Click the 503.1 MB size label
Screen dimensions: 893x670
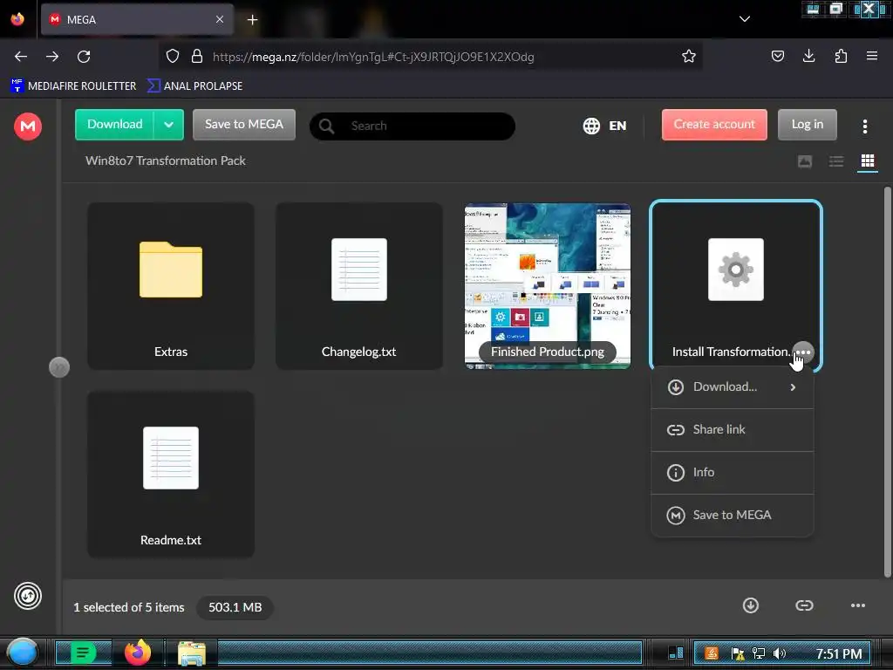coord(235,607)
